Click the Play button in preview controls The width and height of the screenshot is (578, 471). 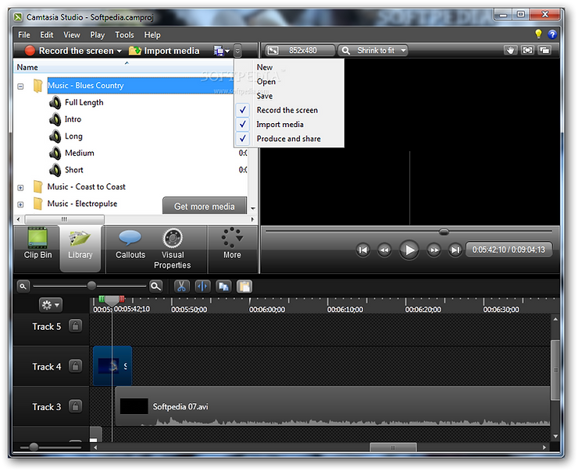[x=409, y=250]
